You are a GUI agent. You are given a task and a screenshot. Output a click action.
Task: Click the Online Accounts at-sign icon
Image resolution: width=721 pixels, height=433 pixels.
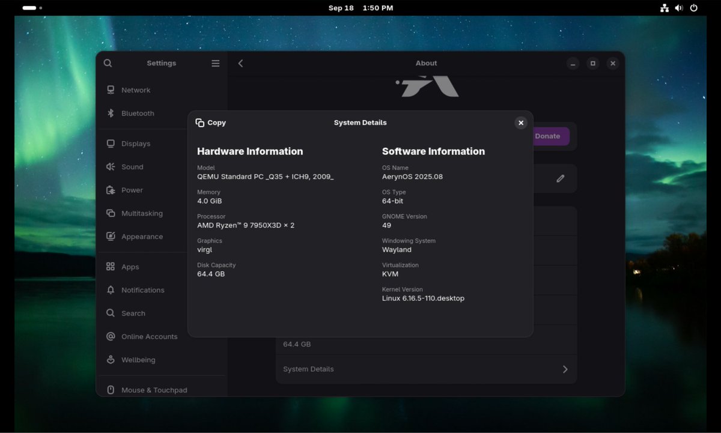111,336
